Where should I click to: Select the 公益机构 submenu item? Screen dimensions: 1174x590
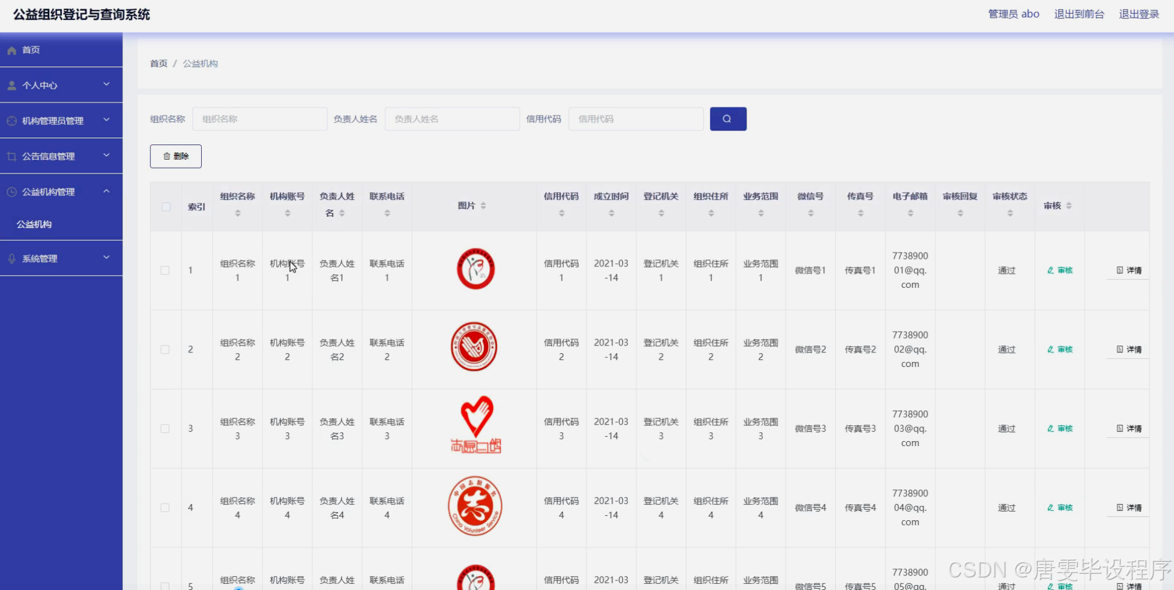[34, 224]
